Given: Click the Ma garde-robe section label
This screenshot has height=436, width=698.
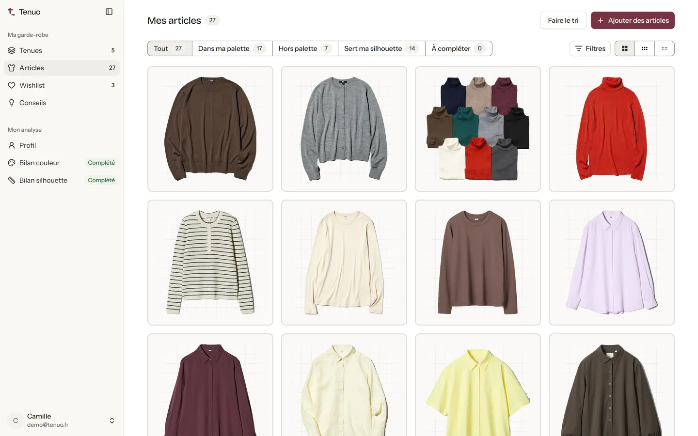Looking at the screenshot, I should tap(28, 35).
